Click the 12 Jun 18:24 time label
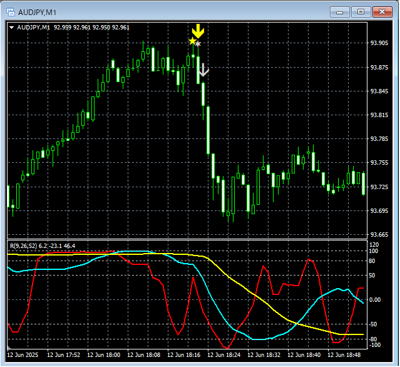The width and height of the screenshot is (400, 367). [224, 355]
